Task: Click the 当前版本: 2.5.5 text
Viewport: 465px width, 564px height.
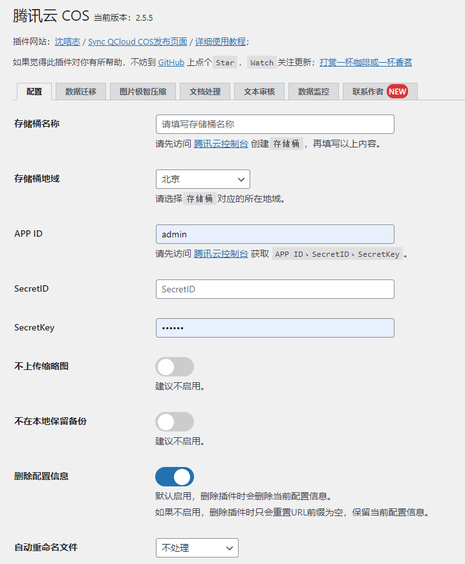Action: [124, 17]
